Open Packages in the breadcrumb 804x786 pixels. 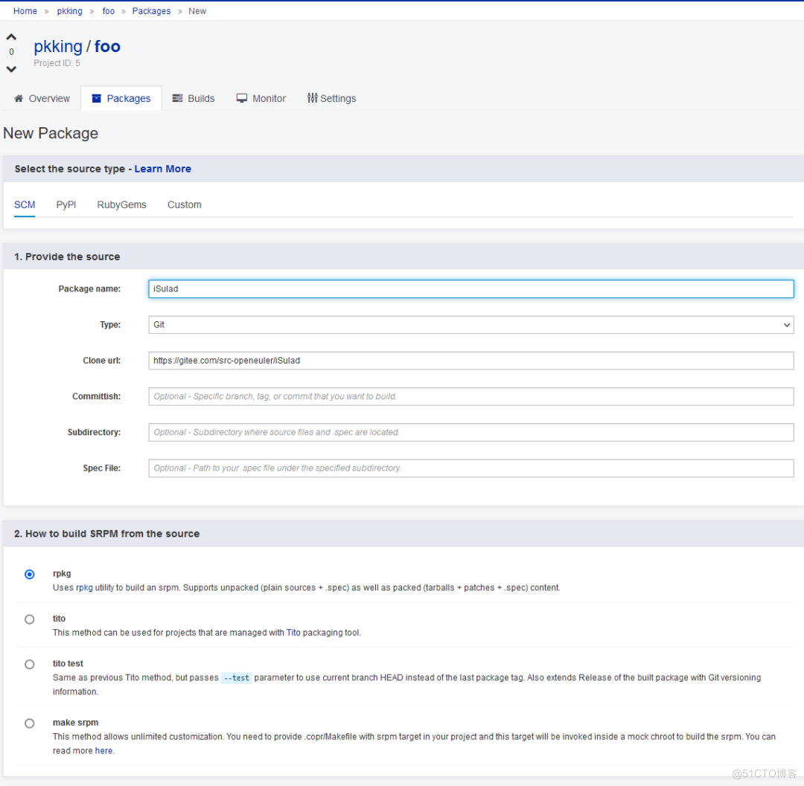(151, 11)
